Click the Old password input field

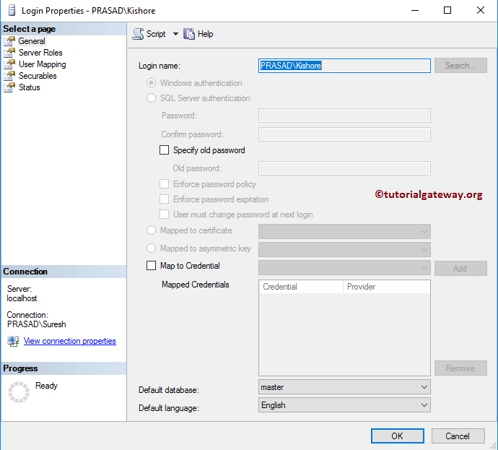pyautogui.click(x=344, y=168)
